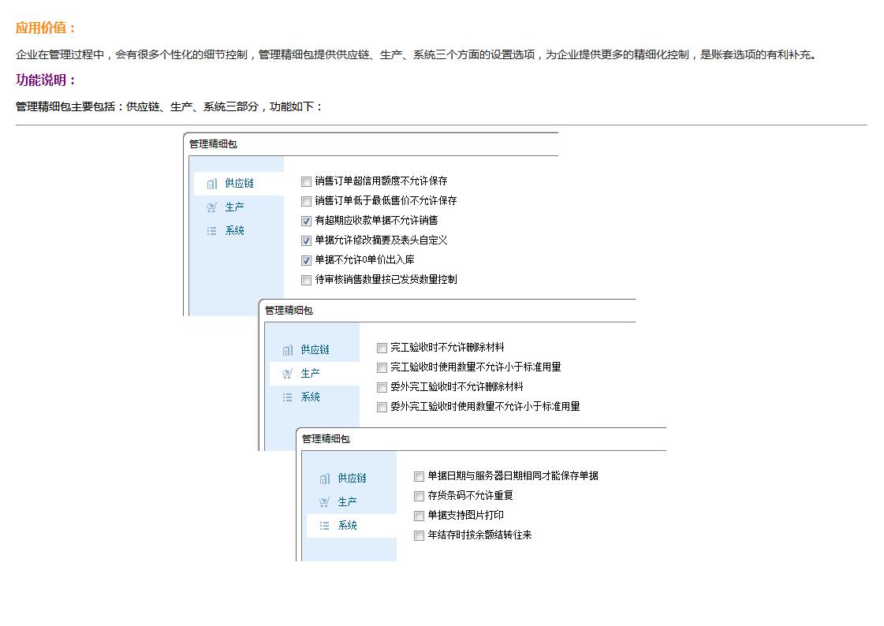Click system list icon in middle panel

288,397
